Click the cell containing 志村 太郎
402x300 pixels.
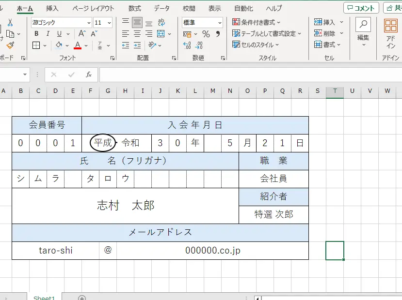pos(125,206)
